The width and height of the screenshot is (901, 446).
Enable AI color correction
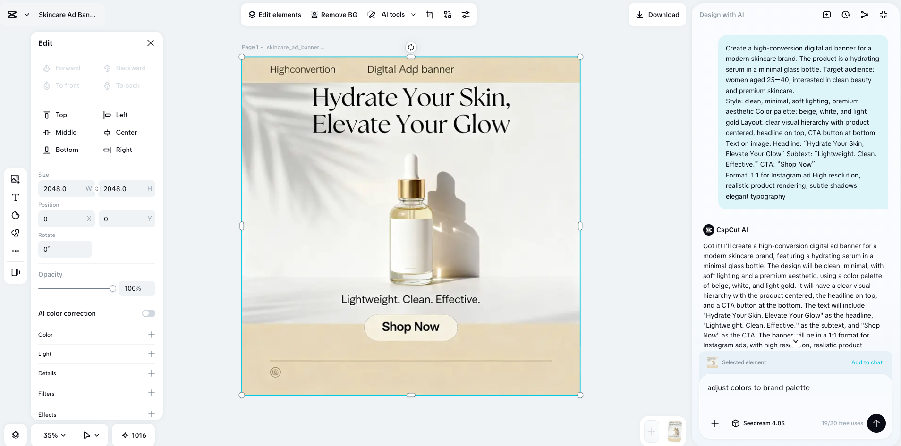tap(148, 313)
